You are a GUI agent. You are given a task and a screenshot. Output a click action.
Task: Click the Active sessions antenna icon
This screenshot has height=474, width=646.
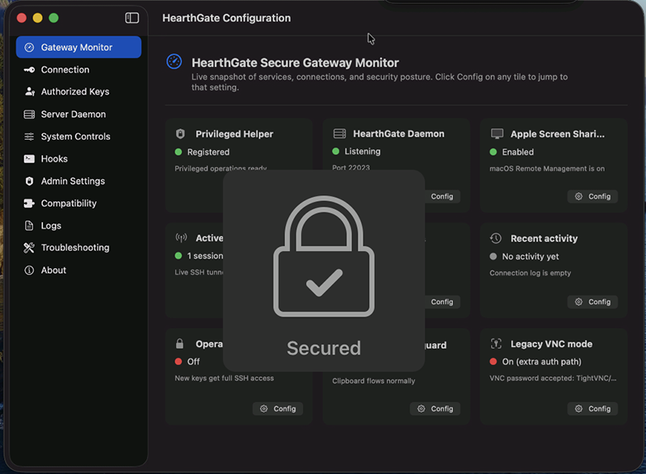181,237
